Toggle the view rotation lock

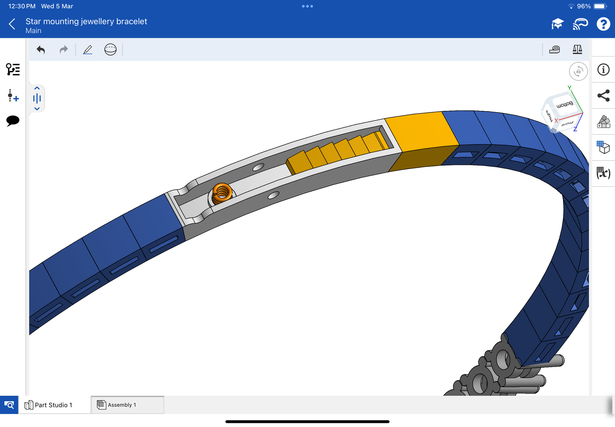(x=578, y=71)
